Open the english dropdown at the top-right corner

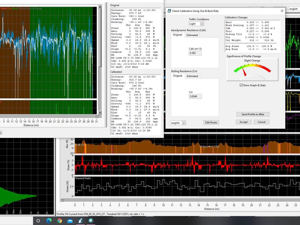tap(293, 9)
